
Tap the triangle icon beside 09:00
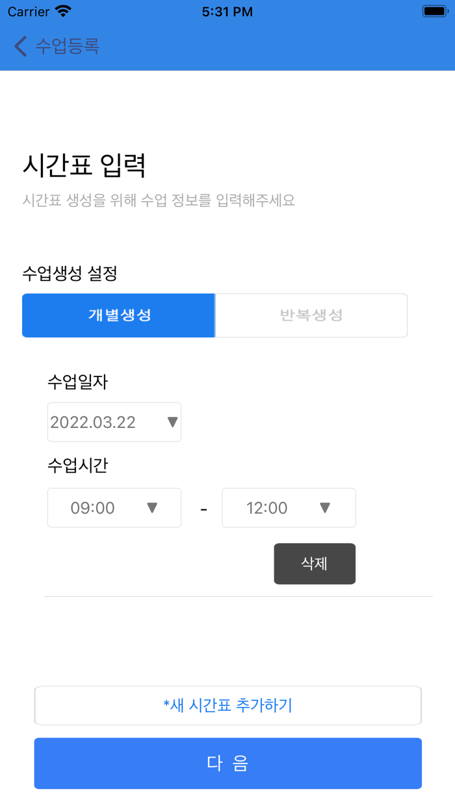coord(151,508)
